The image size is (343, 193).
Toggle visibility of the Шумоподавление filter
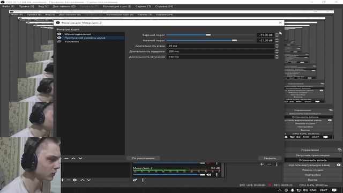pos(59,34)
